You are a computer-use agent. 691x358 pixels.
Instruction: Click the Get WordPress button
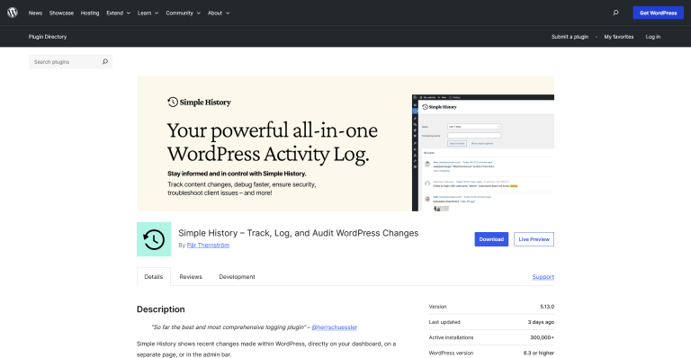coord(658,13)
